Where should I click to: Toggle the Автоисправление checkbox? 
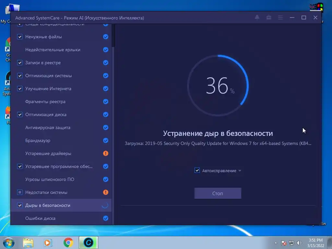pos(197,171)
